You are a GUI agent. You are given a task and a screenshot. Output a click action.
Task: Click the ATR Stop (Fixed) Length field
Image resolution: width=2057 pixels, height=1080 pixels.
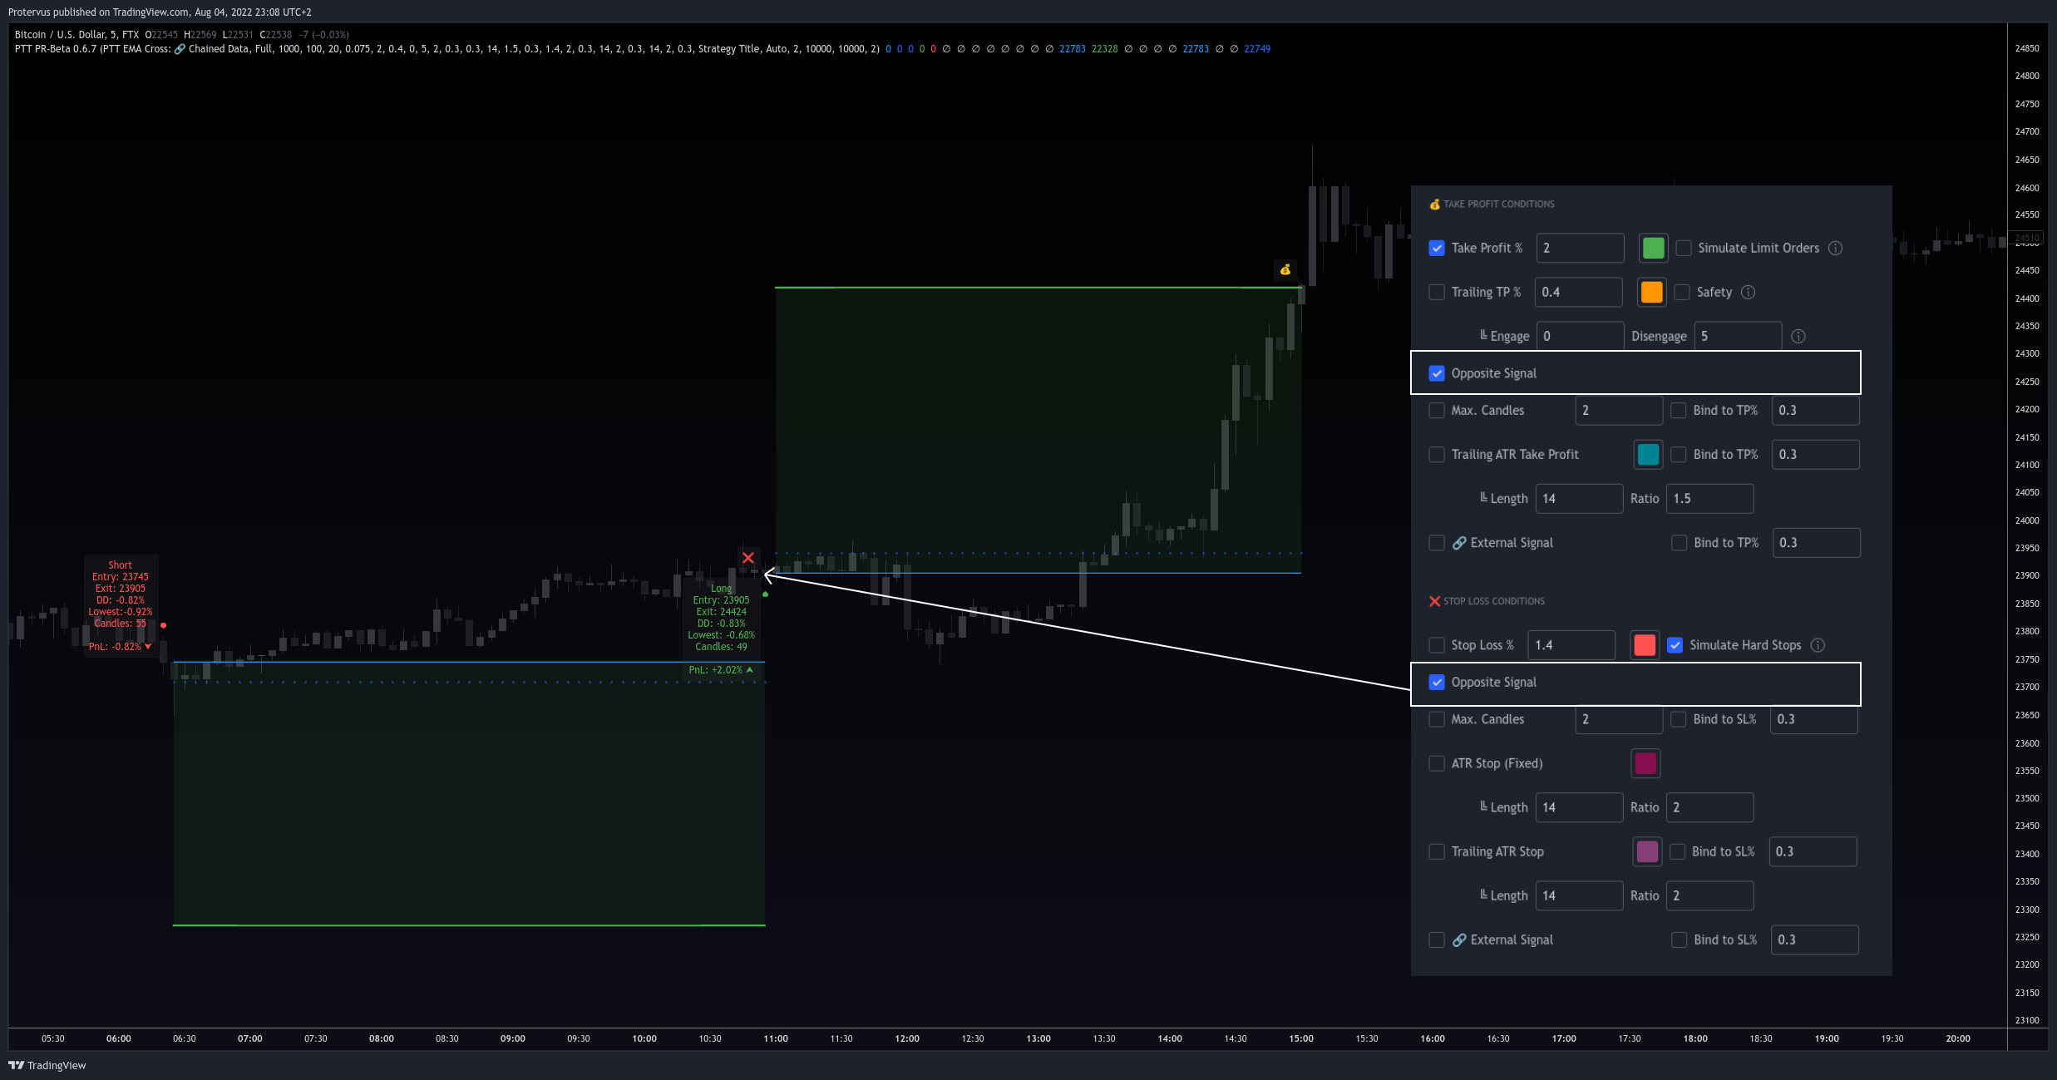(1579, 807)
